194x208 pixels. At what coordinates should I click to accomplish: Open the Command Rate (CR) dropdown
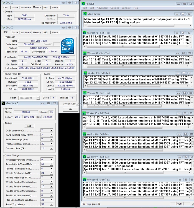click(x=52, y=148)
